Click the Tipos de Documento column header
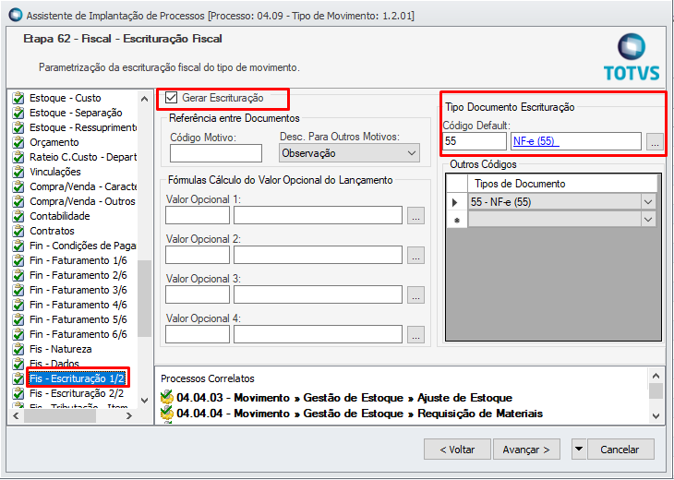Screen dimensions: 674x480 [x=561, y=184]
